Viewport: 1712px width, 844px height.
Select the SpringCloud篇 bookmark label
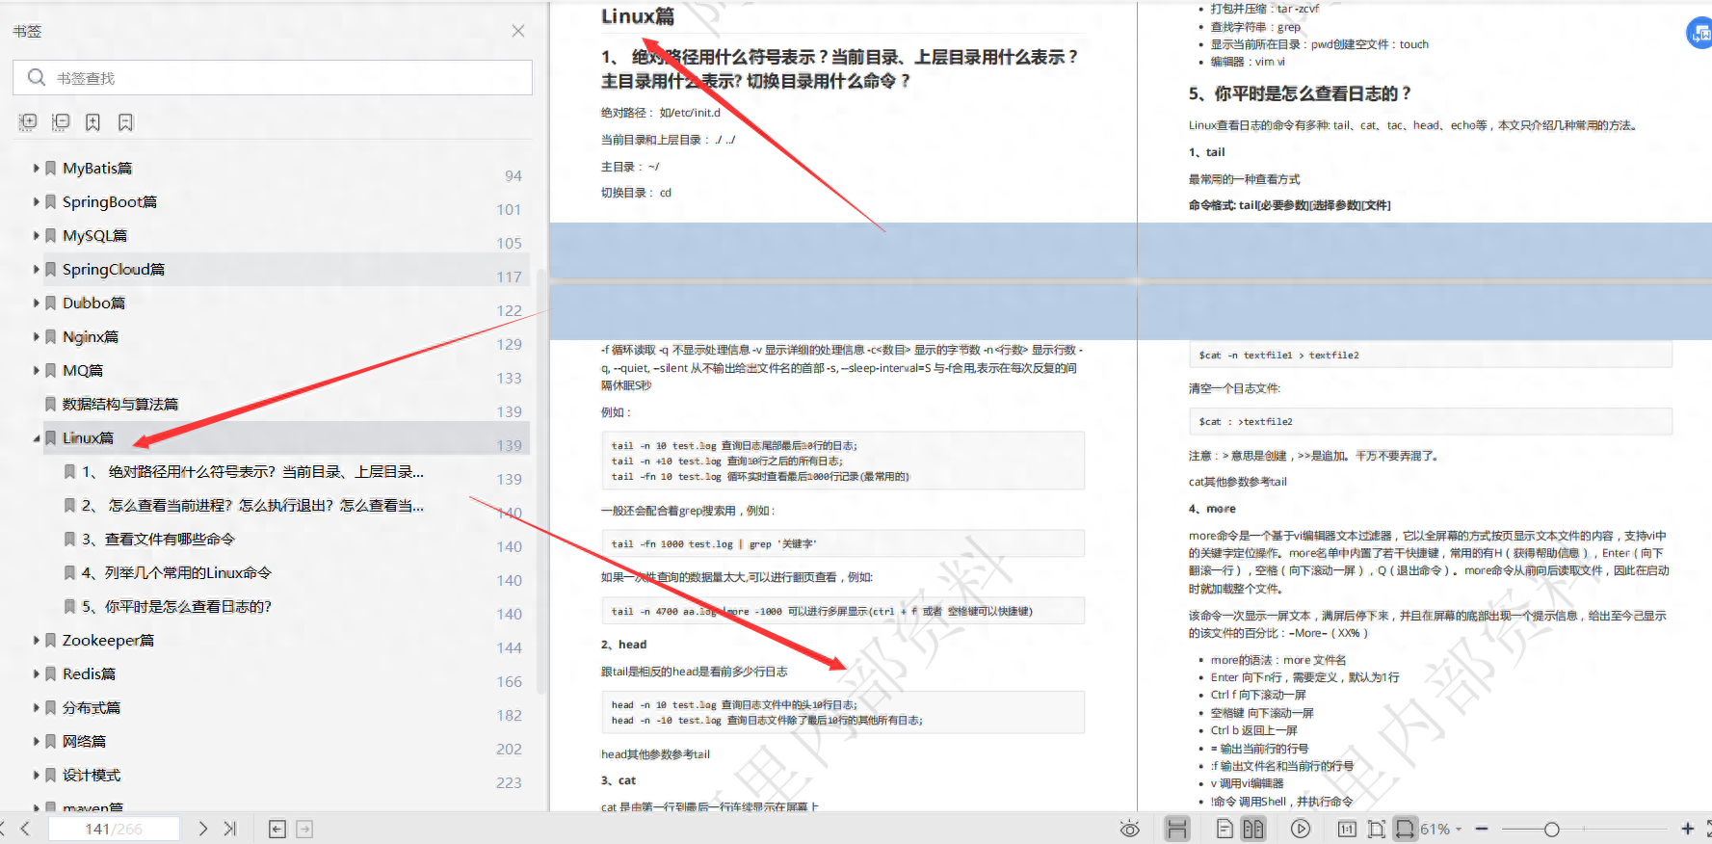tap(114, 269)
